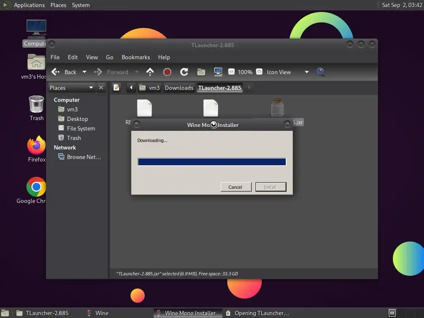The width and height of the screenshot is (424, 318).
Task: Click the show desktop icon in taskbar
Action: pos(5,313)
